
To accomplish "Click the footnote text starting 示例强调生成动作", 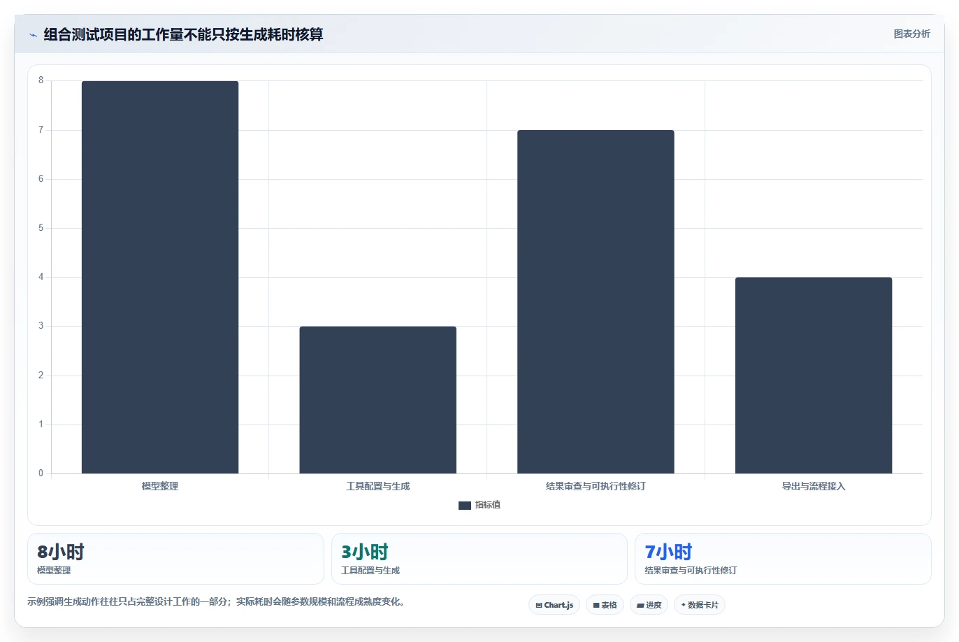I will (216, 601).
